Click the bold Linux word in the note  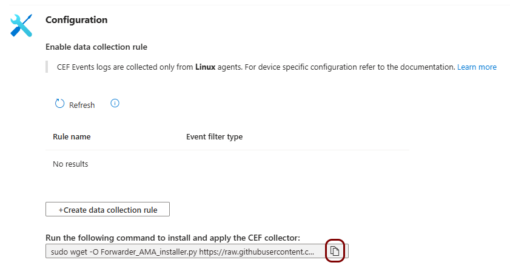click(x=205, y=67)
